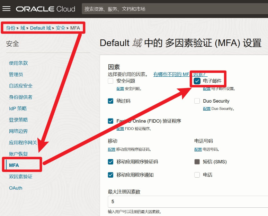Click the Oracle Cloud logo

coord(45,9)
